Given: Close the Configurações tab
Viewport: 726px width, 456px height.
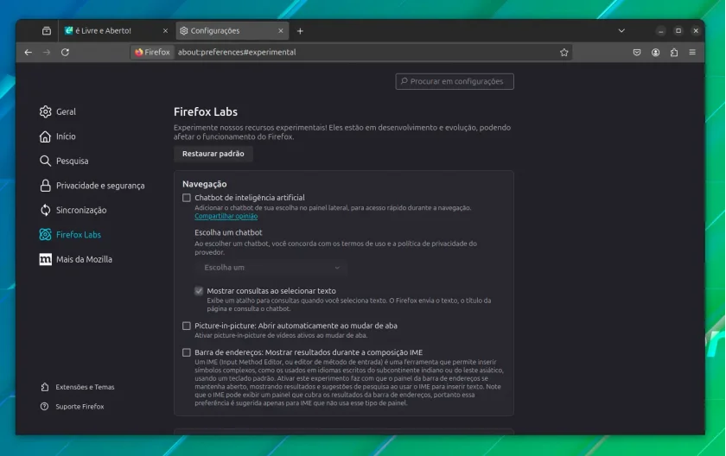Looking at the screenshot, I should [x=281, y=31].
